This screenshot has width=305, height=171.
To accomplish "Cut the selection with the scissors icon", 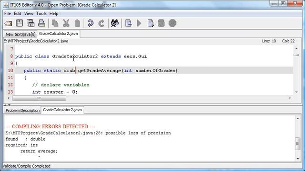I will (66, 23).
